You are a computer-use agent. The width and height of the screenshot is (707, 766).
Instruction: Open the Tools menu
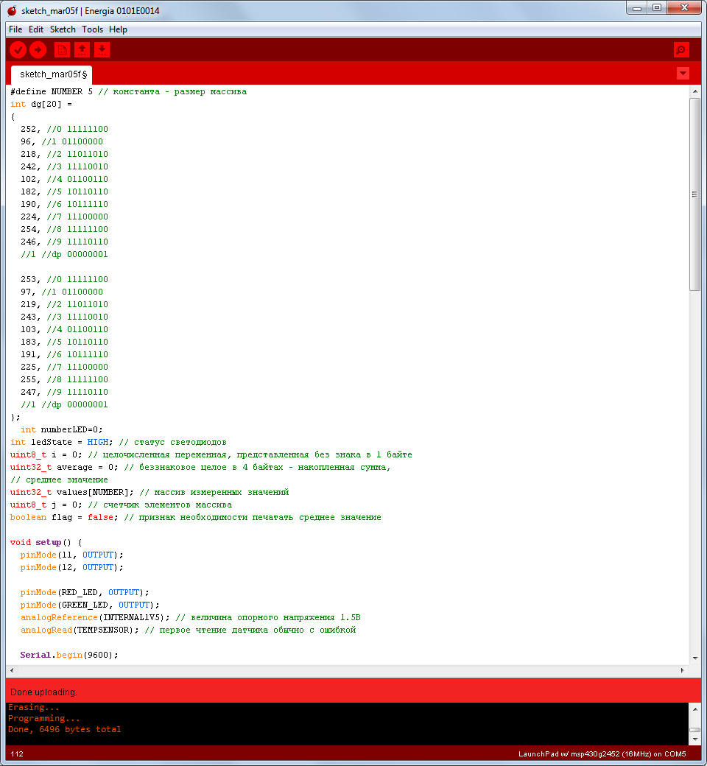(92, 29)
